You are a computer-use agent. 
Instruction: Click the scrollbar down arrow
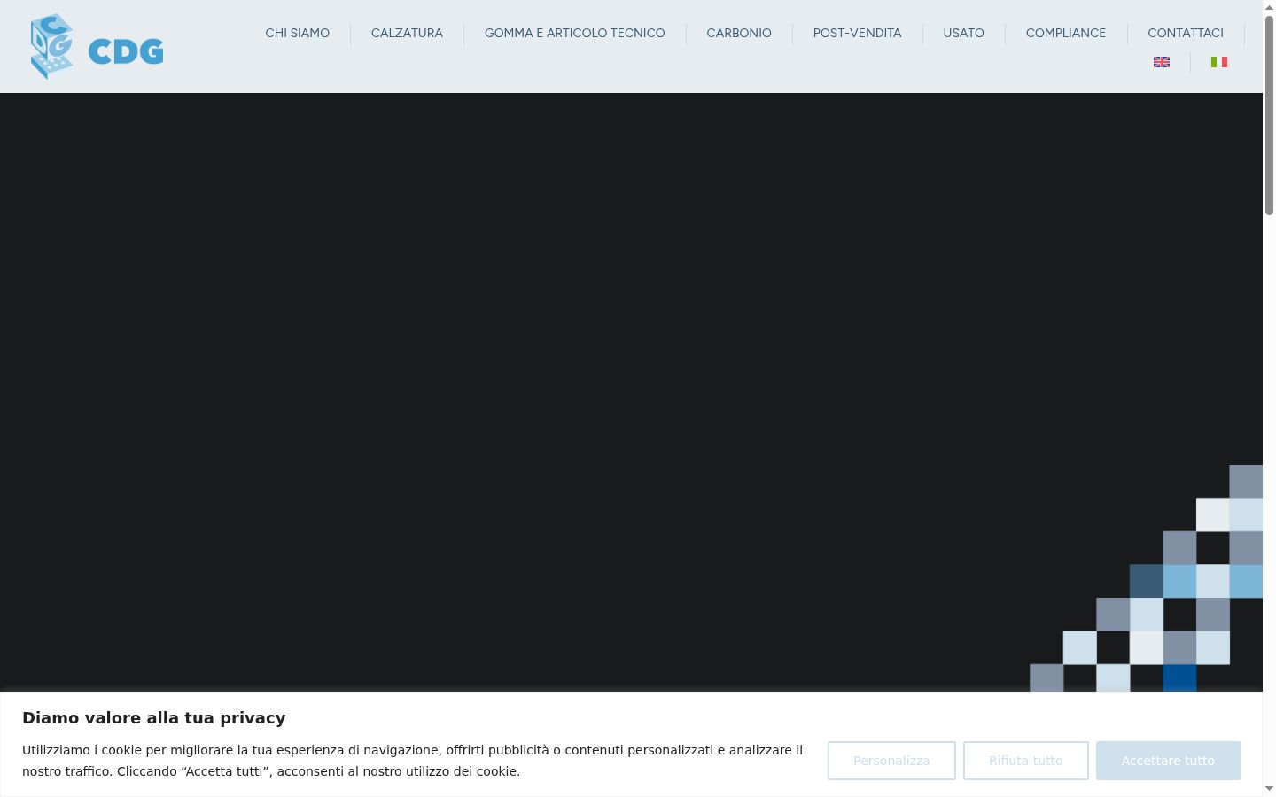click(x=1269, y=789)
